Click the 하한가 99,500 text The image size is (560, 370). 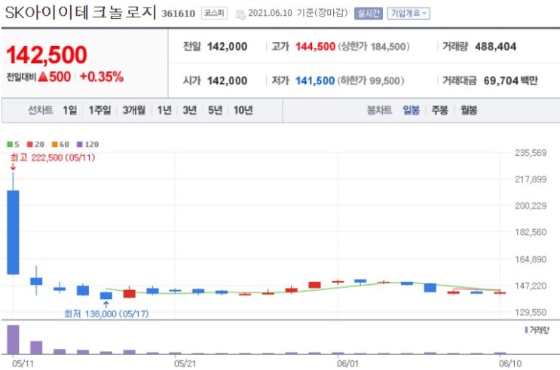coord(370,81)
